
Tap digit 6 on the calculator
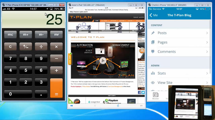pos(41,70)
